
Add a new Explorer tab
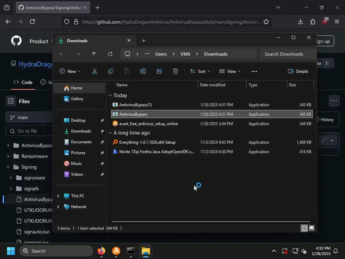pos(144,41)
